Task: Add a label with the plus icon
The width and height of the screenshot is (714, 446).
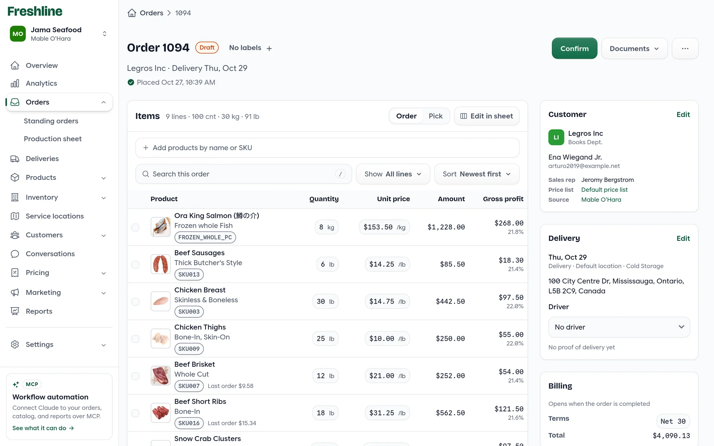Action: 269,48
